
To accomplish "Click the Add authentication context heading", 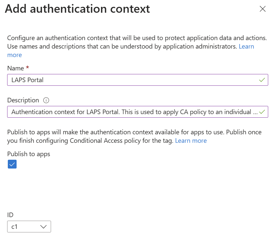I will click(77, 9).
